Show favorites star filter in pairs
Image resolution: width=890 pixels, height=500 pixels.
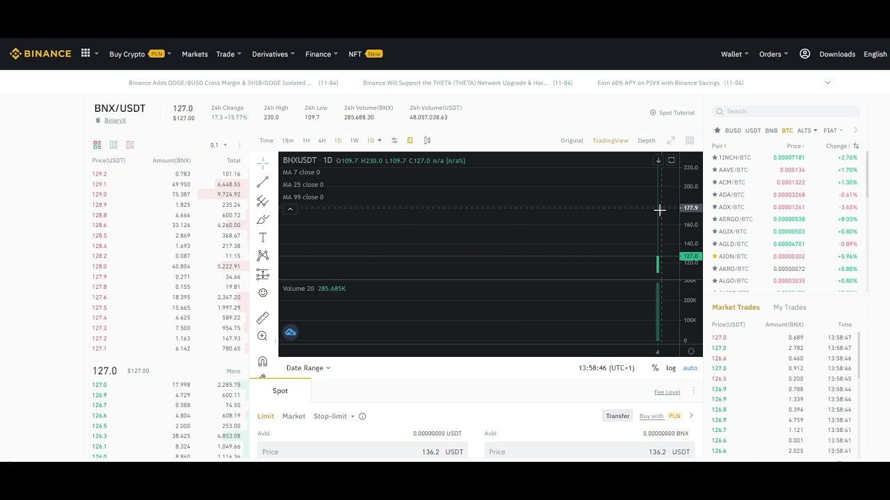coord(718,131)
